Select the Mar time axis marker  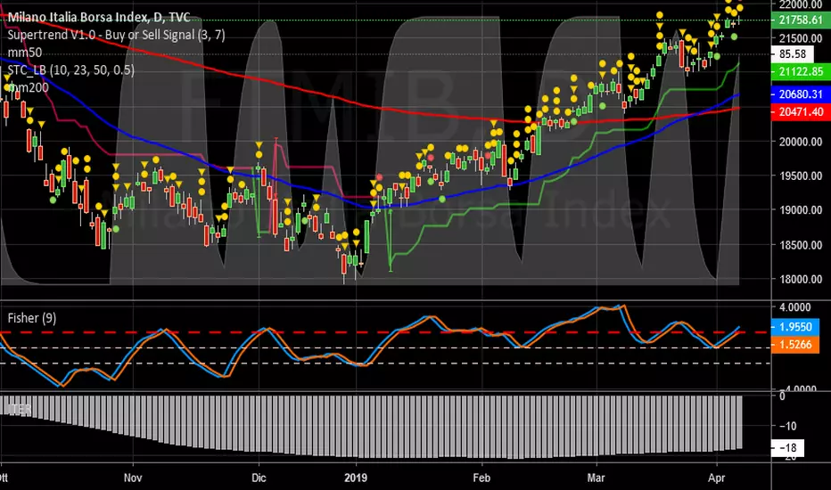(596, 478)
